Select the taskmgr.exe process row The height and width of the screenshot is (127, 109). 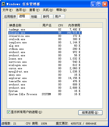[x=45, y=29]
